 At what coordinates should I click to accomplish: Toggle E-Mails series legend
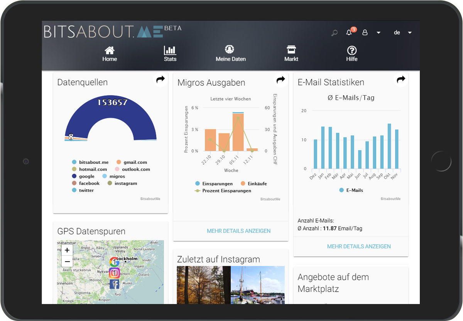click(351, 190)
